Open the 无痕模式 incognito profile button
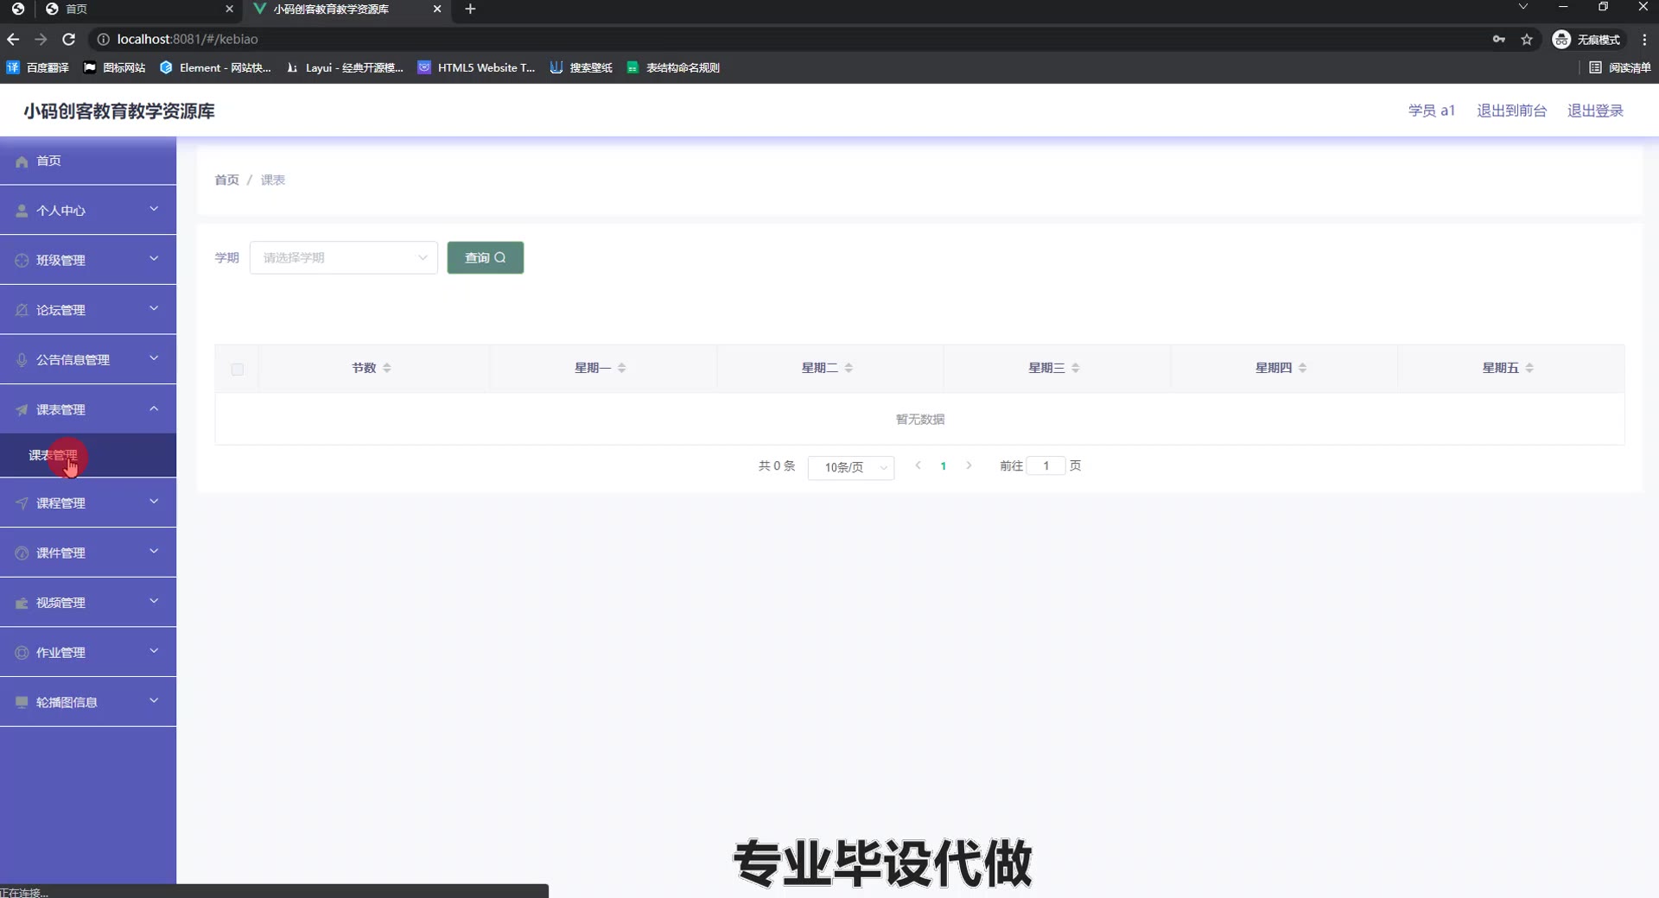1659x898 pixels. point(1588,39)
